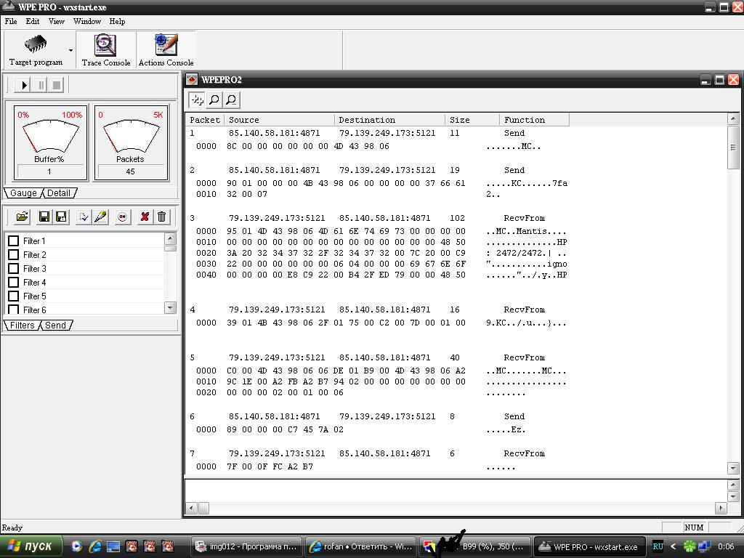Select packet 3 source 79.139.249.173:5121
Viewport: 744px width, 558px height.
(277, 218)
